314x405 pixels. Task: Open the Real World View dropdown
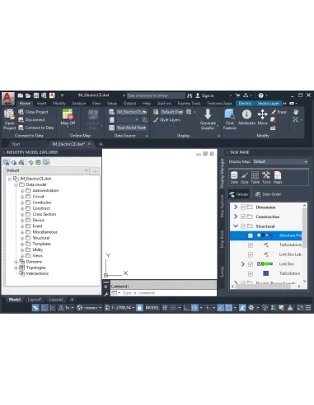coord(131,128)
